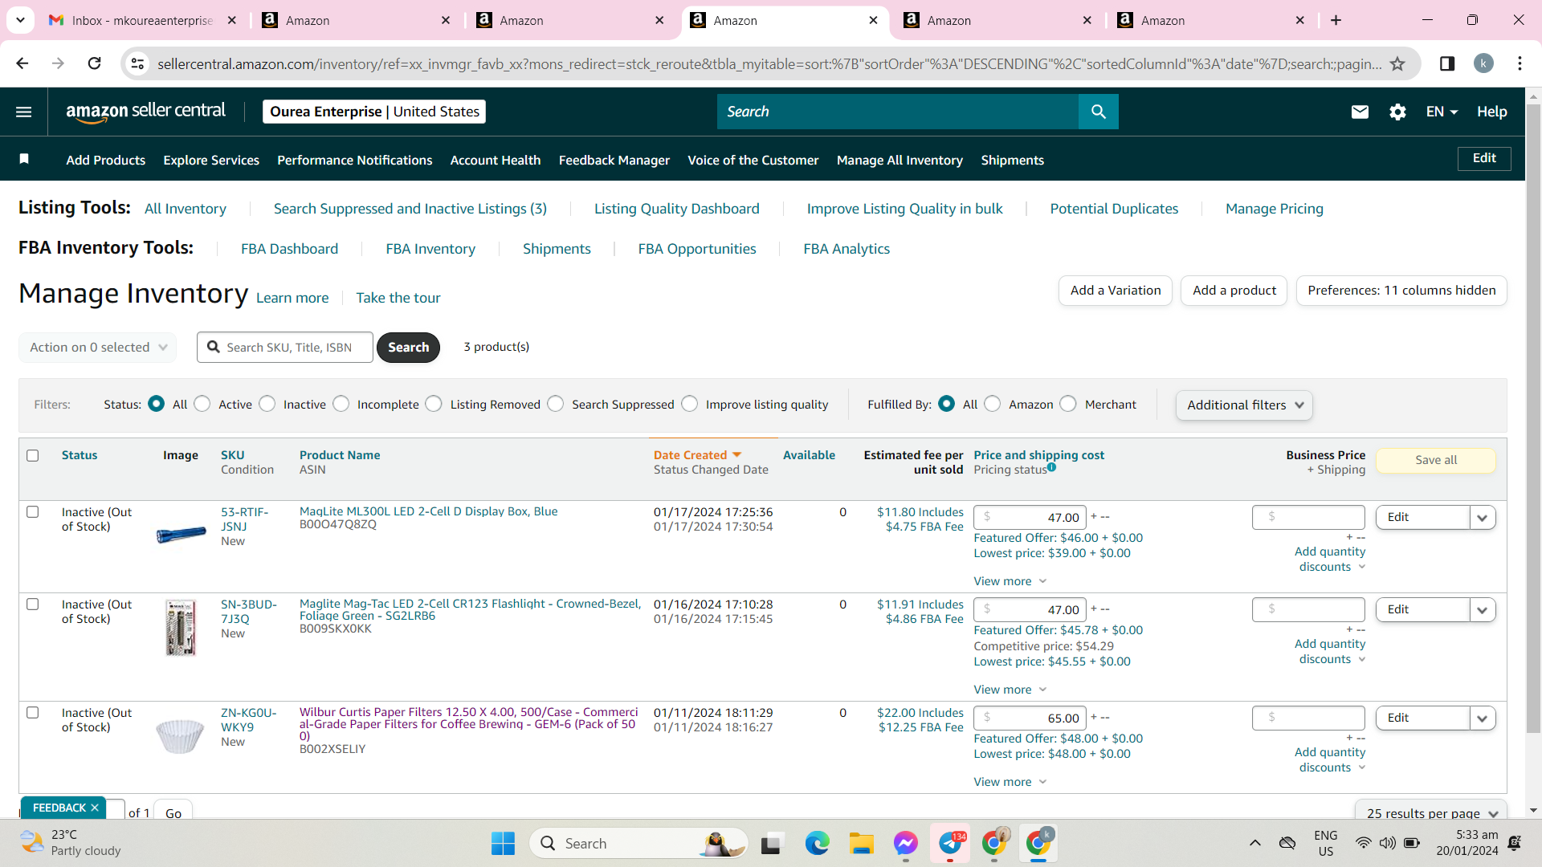Open the Listing Quality Dashboard link

coord(676,209)
